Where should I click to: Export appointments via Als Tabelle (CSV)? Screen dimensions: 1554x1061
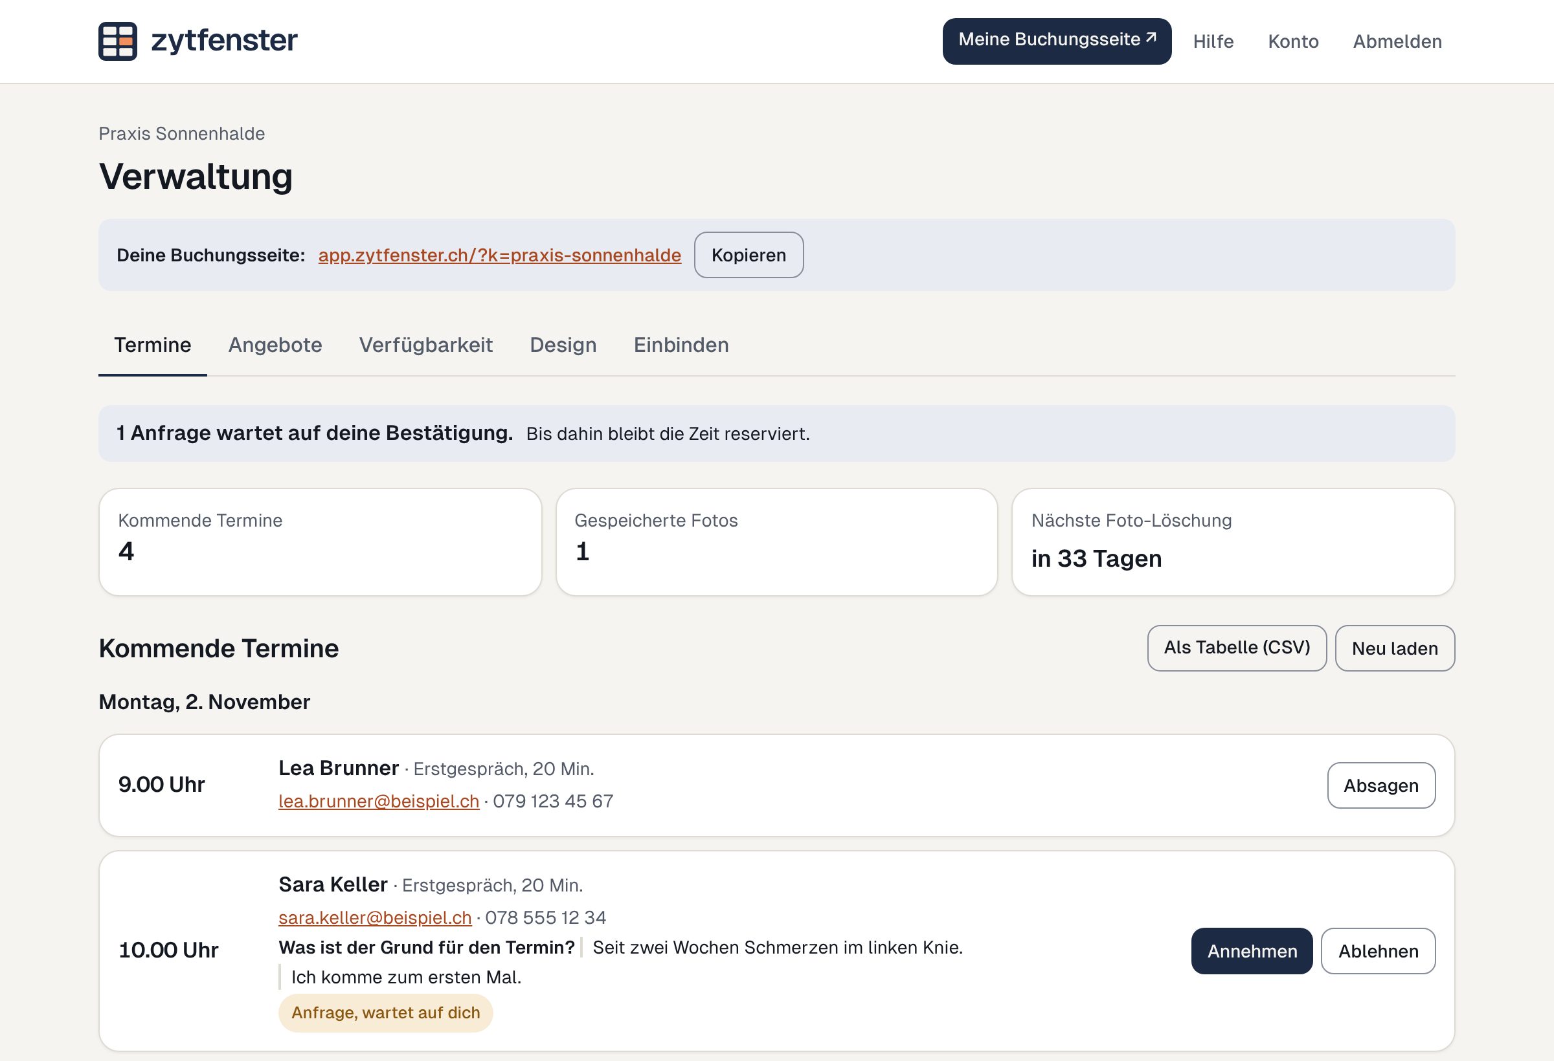point(1237,648)
